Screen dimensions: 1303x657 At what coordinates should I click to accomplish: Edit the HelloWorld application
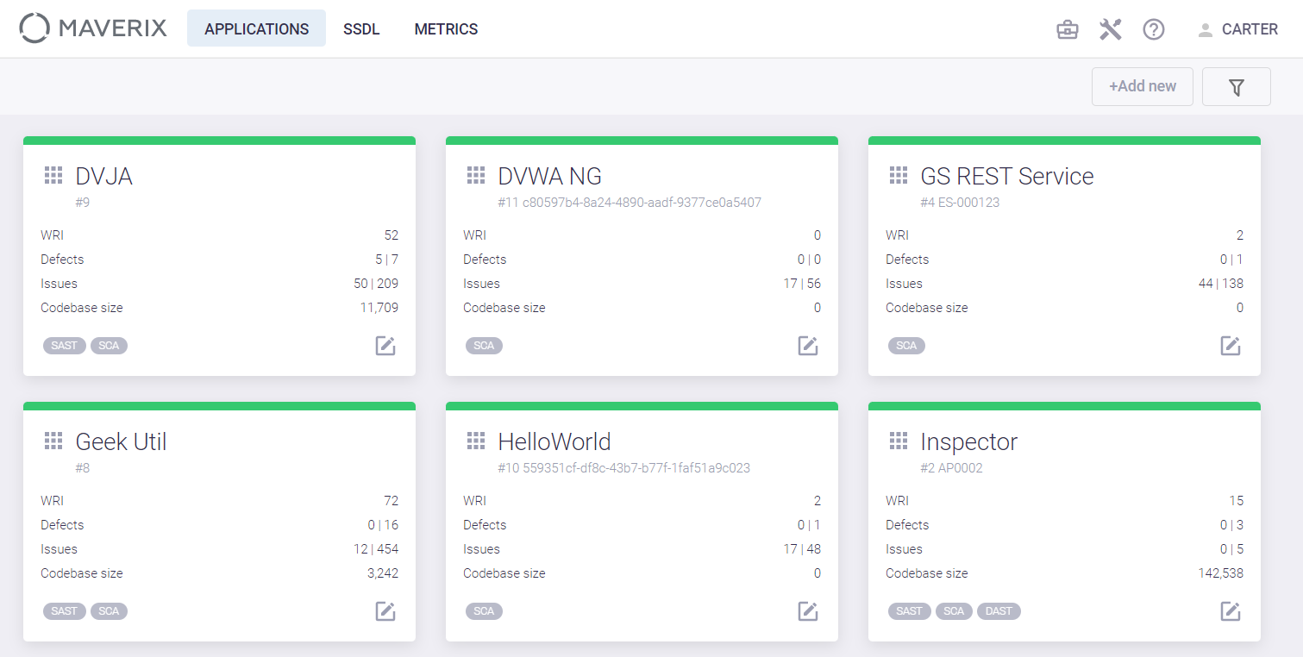tap(808, 611)
